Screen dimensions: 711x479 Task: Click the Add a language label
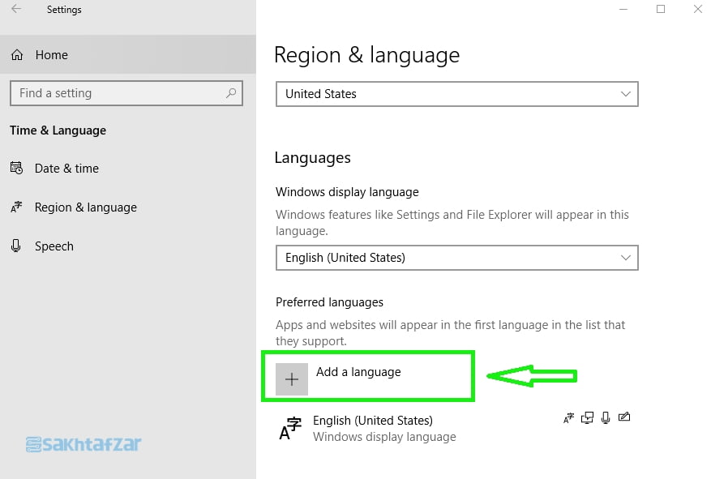tap(358, 372)
